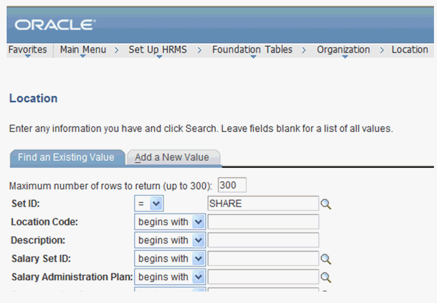
Task: Click the 'Salary Set ID:' label
Action: (41, 259)
